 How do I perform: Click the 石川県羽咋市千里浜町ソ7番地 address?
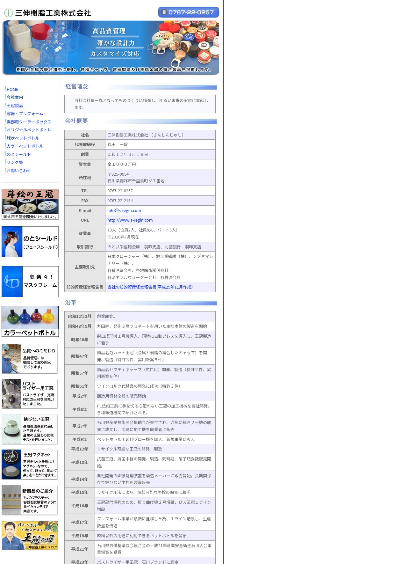tap(136, 181)
